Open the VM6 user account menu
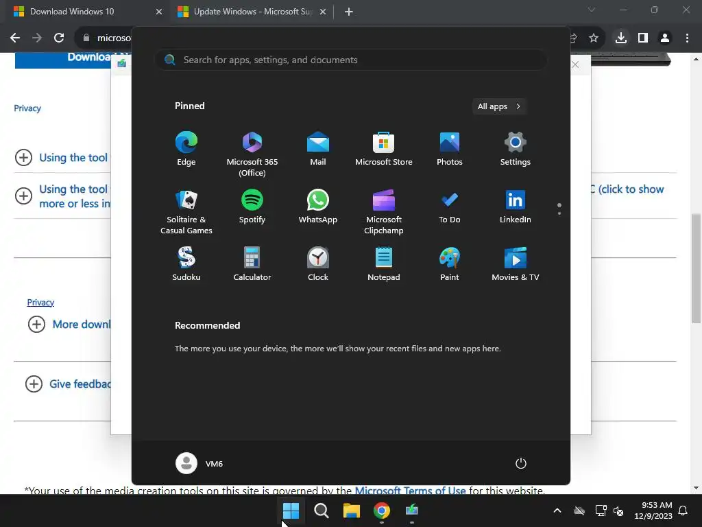Screen dimensions: 702x527 [x=199, y=463]
